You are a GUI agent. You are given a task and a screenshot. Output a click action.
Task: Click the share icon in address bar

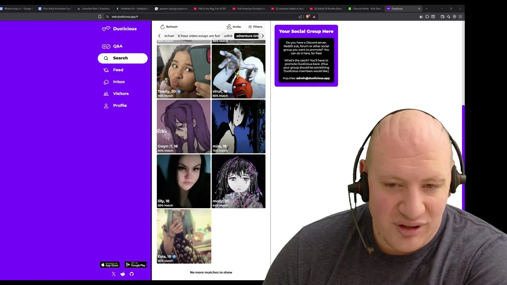coord(300,17)
